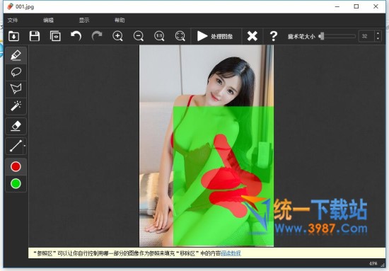Click the show original image icon

(x=55, y=36)
